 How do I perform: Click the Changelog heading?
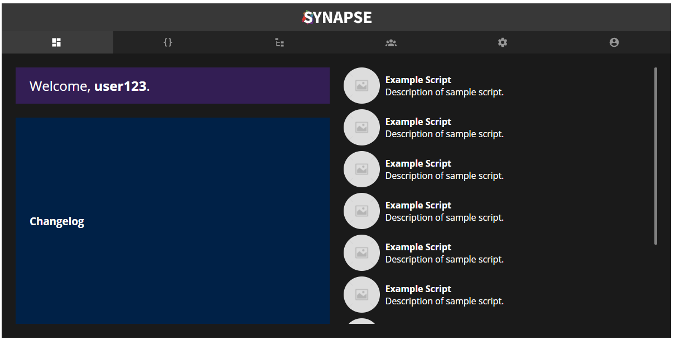tap(57, 221)
